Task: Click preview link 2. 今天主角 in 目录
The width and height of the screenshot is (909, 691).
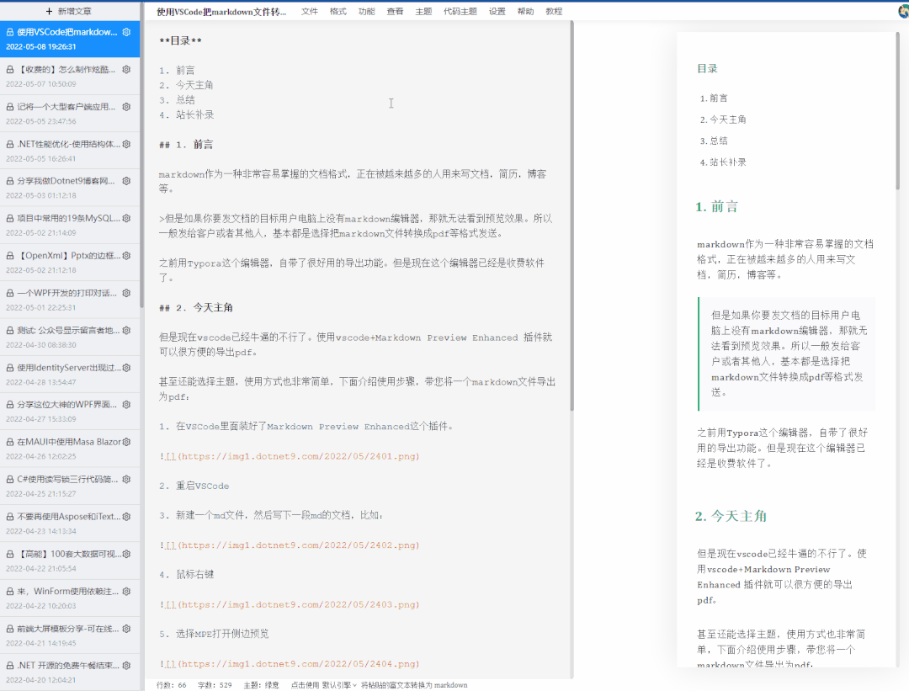Action: click(723, 120)
